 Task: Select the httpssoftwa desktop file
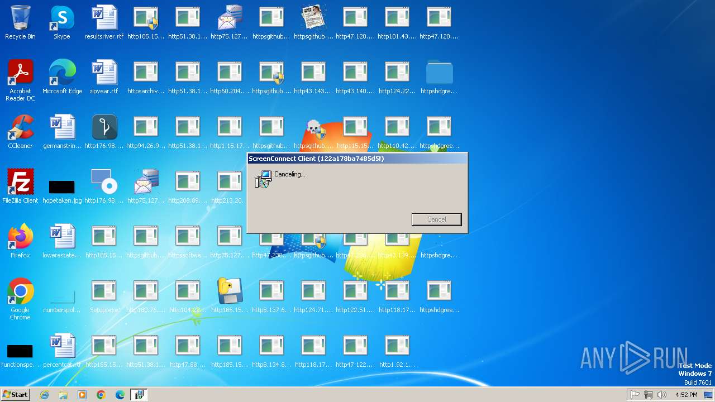[188, 241]
